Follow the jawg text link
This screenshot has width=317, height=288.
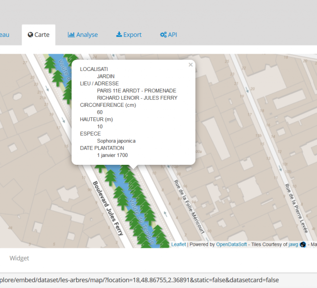coord(294,244)
